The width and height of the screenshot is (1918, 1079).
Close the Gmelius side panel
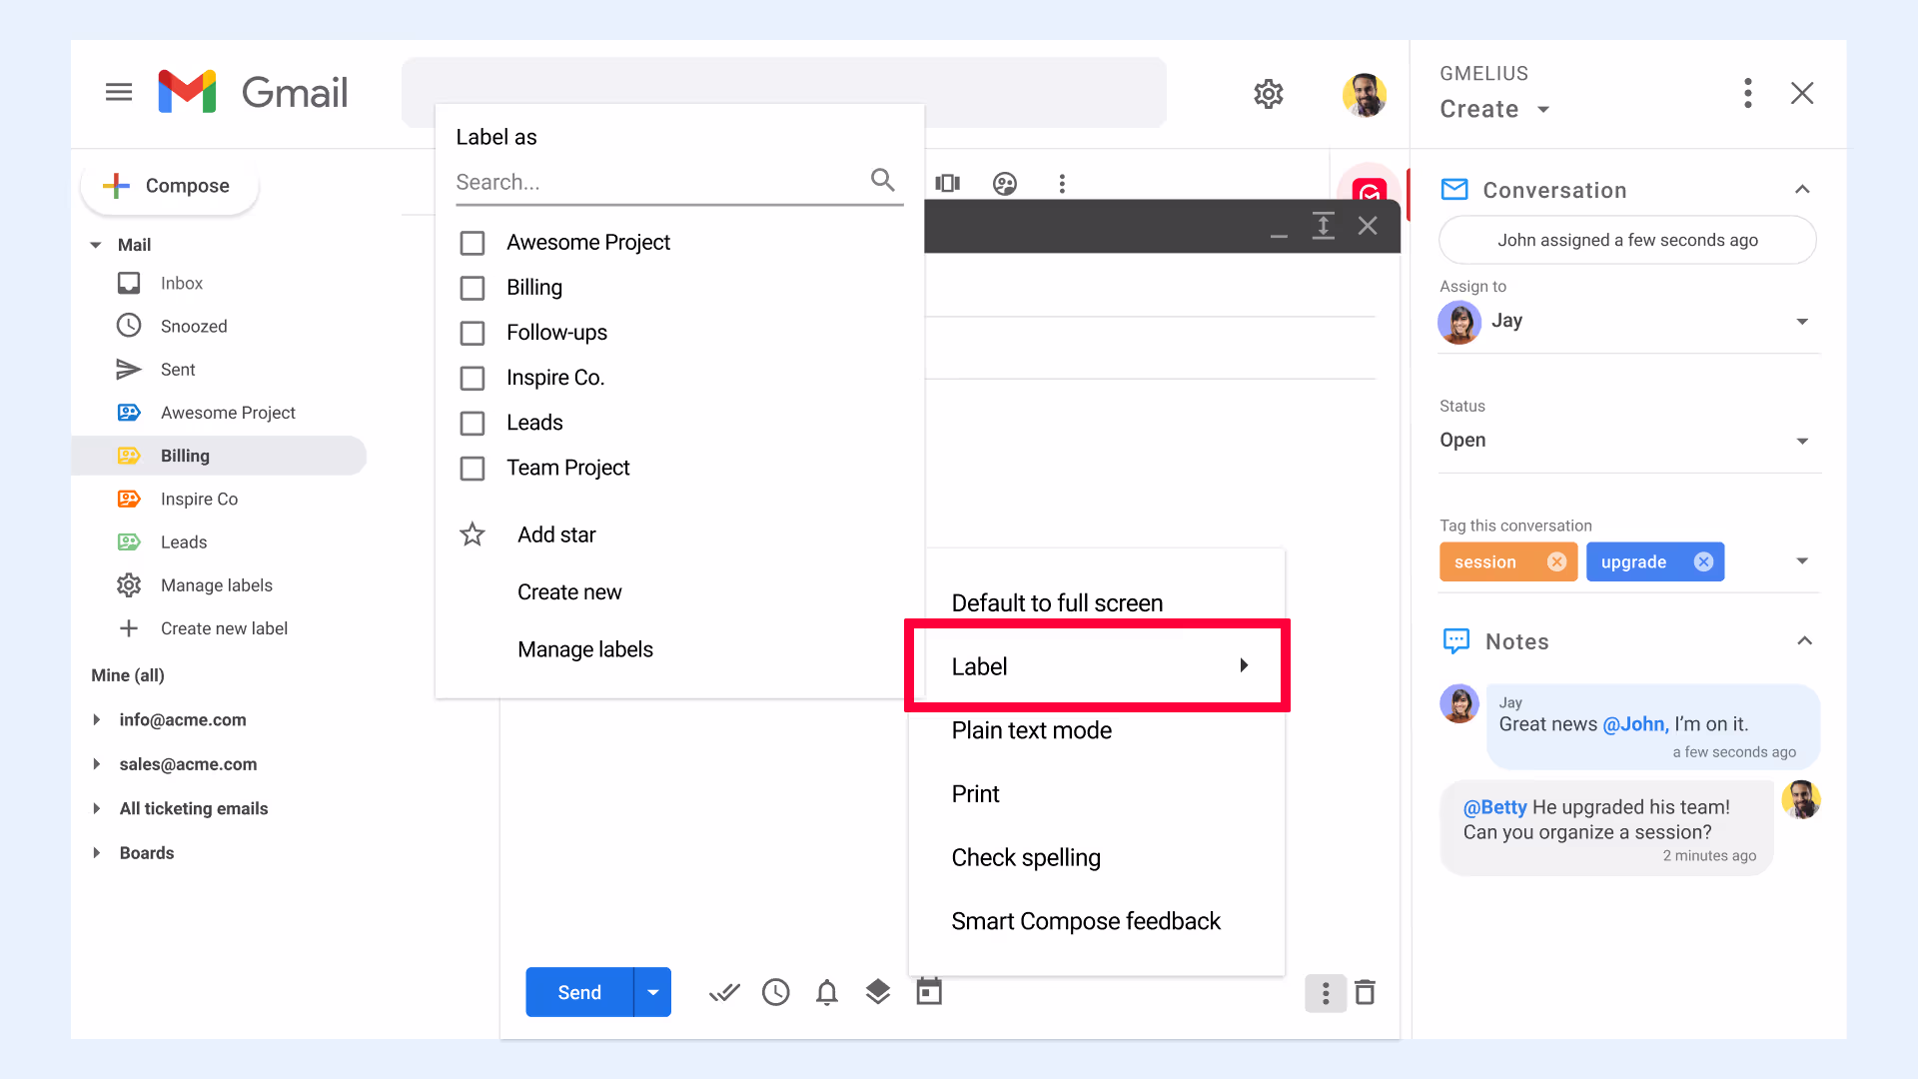(x=1802, y=93)
